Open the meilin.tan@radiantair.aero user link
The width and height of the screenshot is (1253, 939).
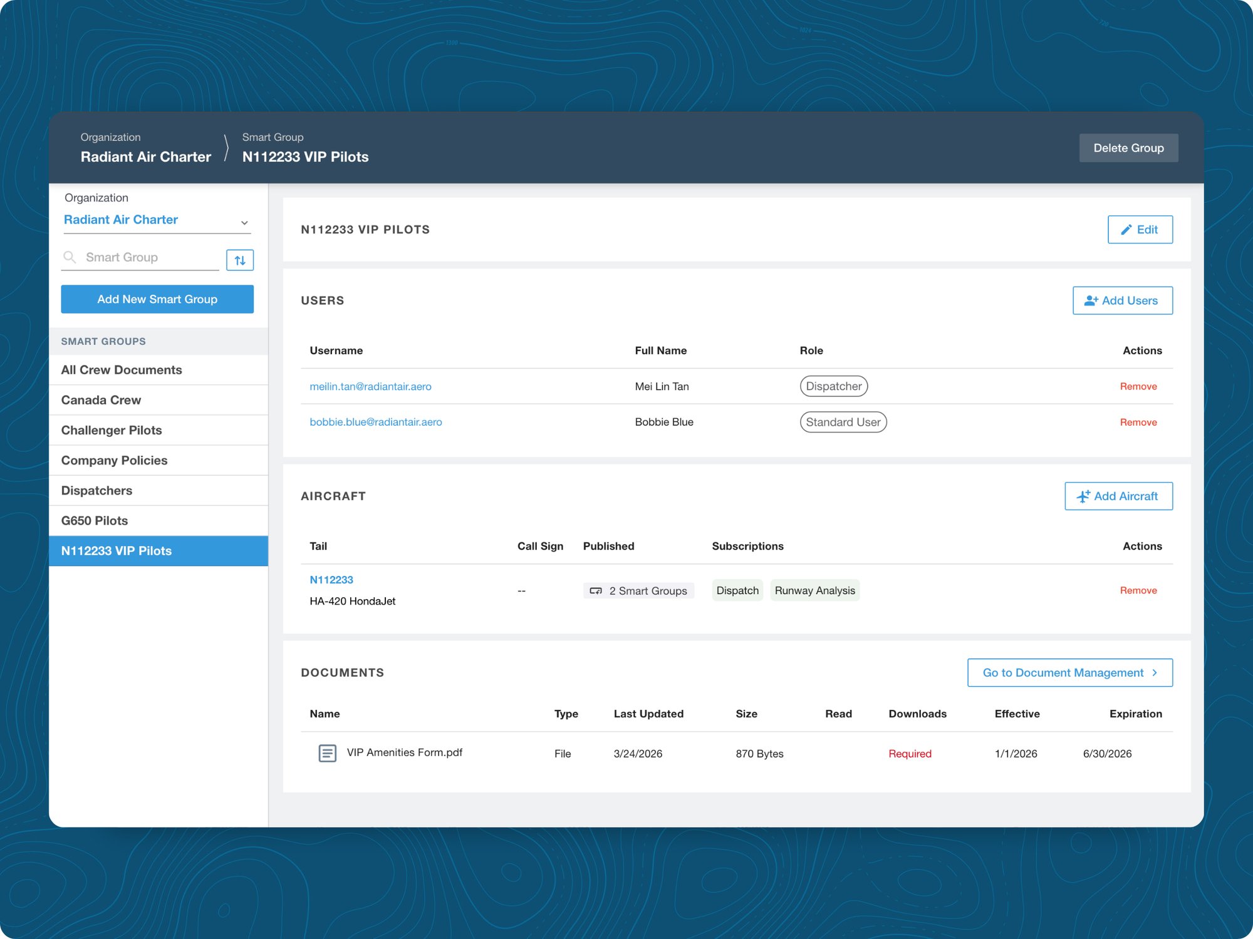pyautogui.click(x=370, y=386)
